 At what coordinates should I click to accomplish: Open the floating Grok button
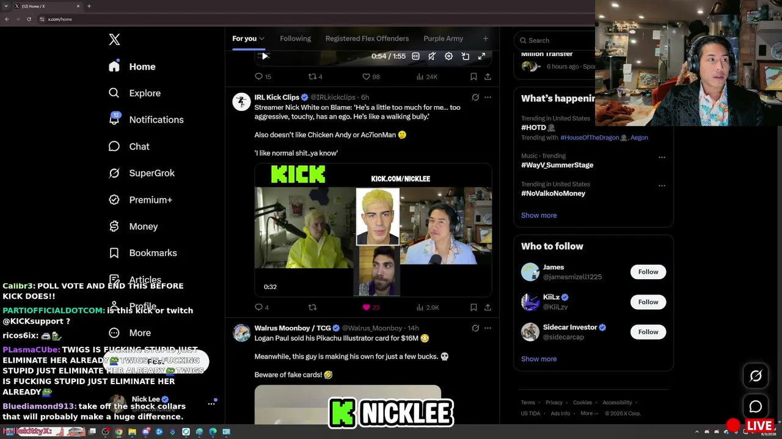point(756,376)
